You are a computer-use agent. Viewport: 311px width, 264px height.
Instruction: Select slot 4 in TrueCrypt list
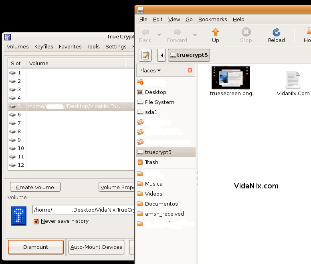click(71, 98)
